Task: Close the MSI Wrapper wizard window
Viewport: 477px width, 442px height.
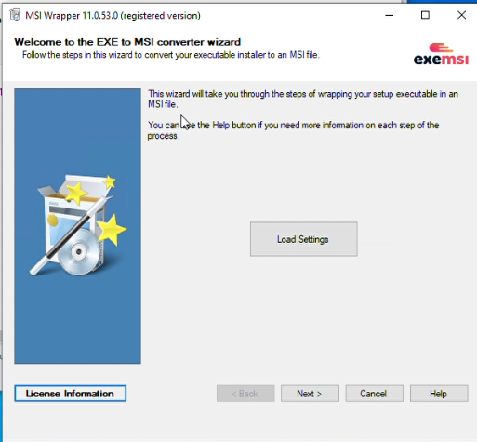Action: [x=461, y=15]
